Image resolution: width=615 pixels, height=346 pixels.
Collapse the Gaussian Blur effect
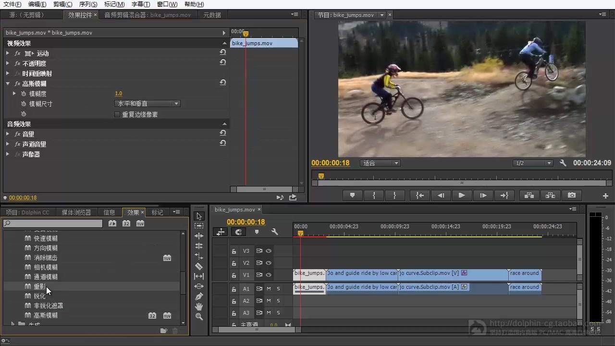[8, 84]
